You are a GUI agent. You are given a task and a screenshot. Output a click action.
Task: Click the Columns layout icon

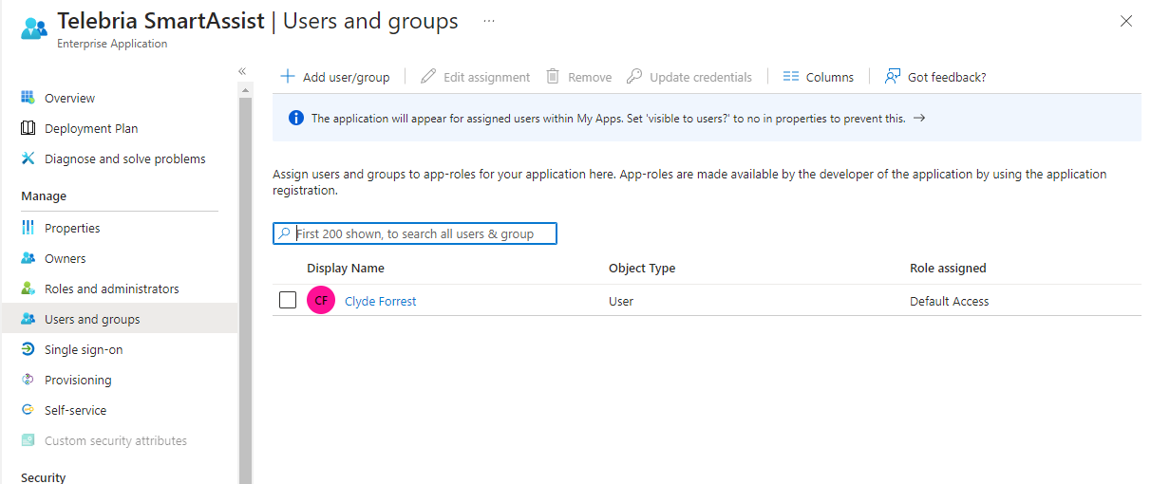coord(791,77)
